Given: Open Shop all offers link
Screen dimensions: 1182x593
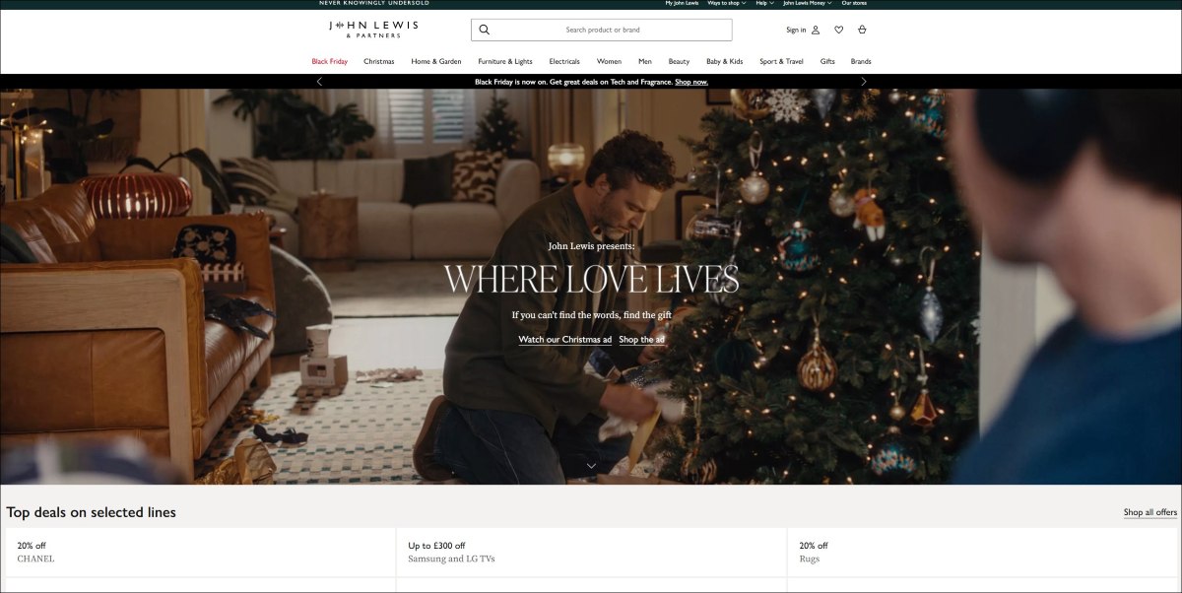Looking at the screenshot, I should [x=1149, y=511].
